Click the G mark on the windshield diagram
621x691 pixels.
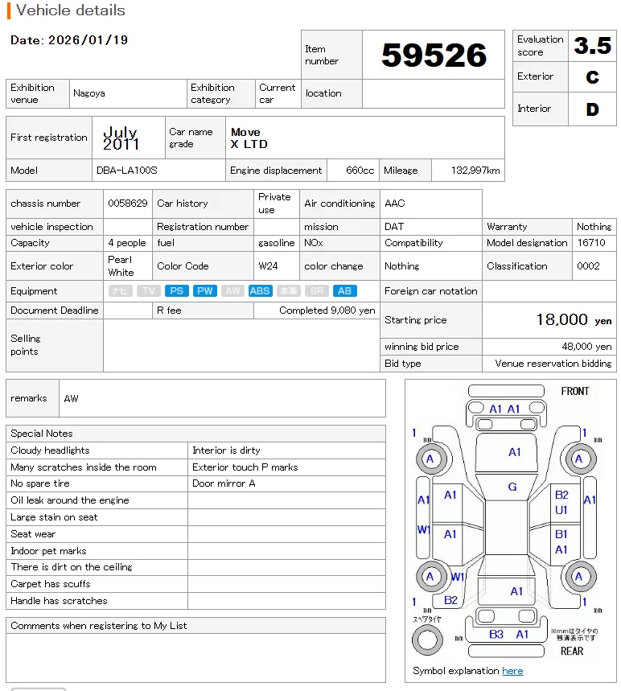coord(512,487)
